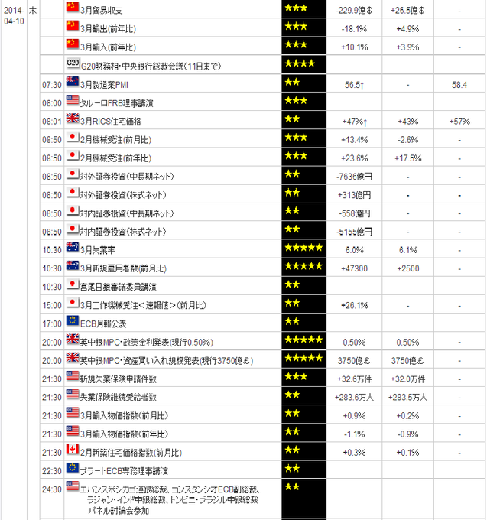Click the G20 icon in the meeting row
Screen dimensions: 487x520
pos(73,63)
